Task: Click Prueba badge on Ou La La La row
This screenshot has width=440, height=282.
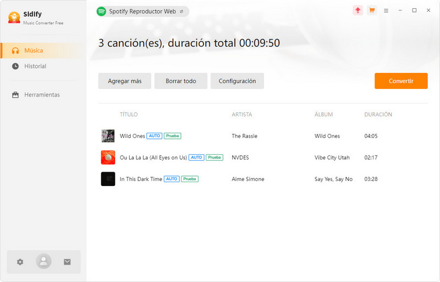Action: click(215, 157)
